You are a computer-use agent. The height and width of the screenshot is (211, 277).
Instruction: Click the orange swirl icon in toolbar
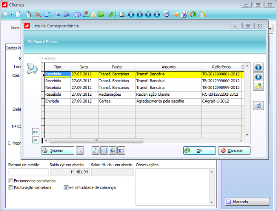[176, 14]
